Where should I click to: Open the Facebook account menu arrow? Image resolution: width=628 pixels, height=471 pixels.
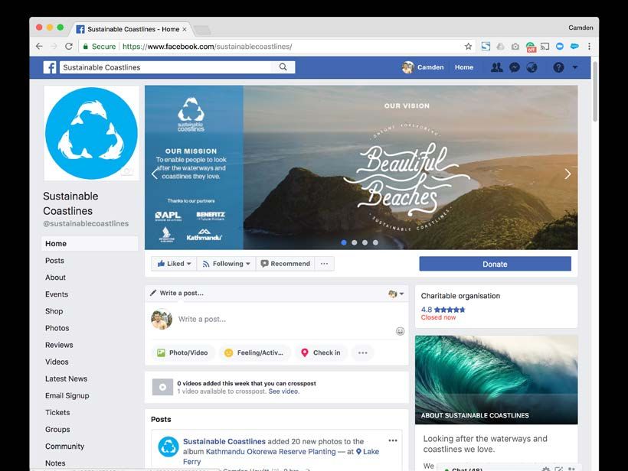tap(575, 67)
